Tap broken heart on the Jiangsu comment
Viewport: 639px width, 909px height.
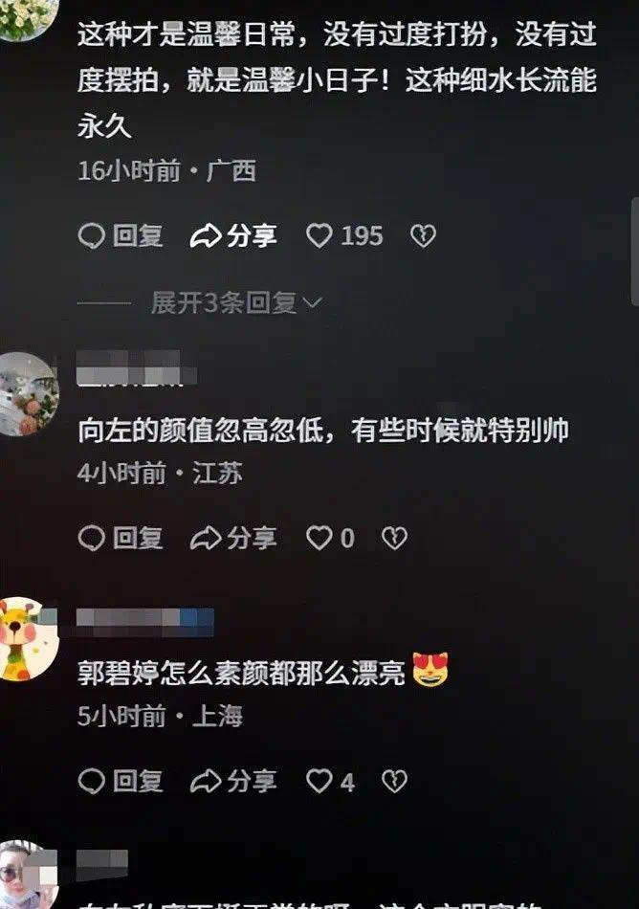tap(394, 538)
